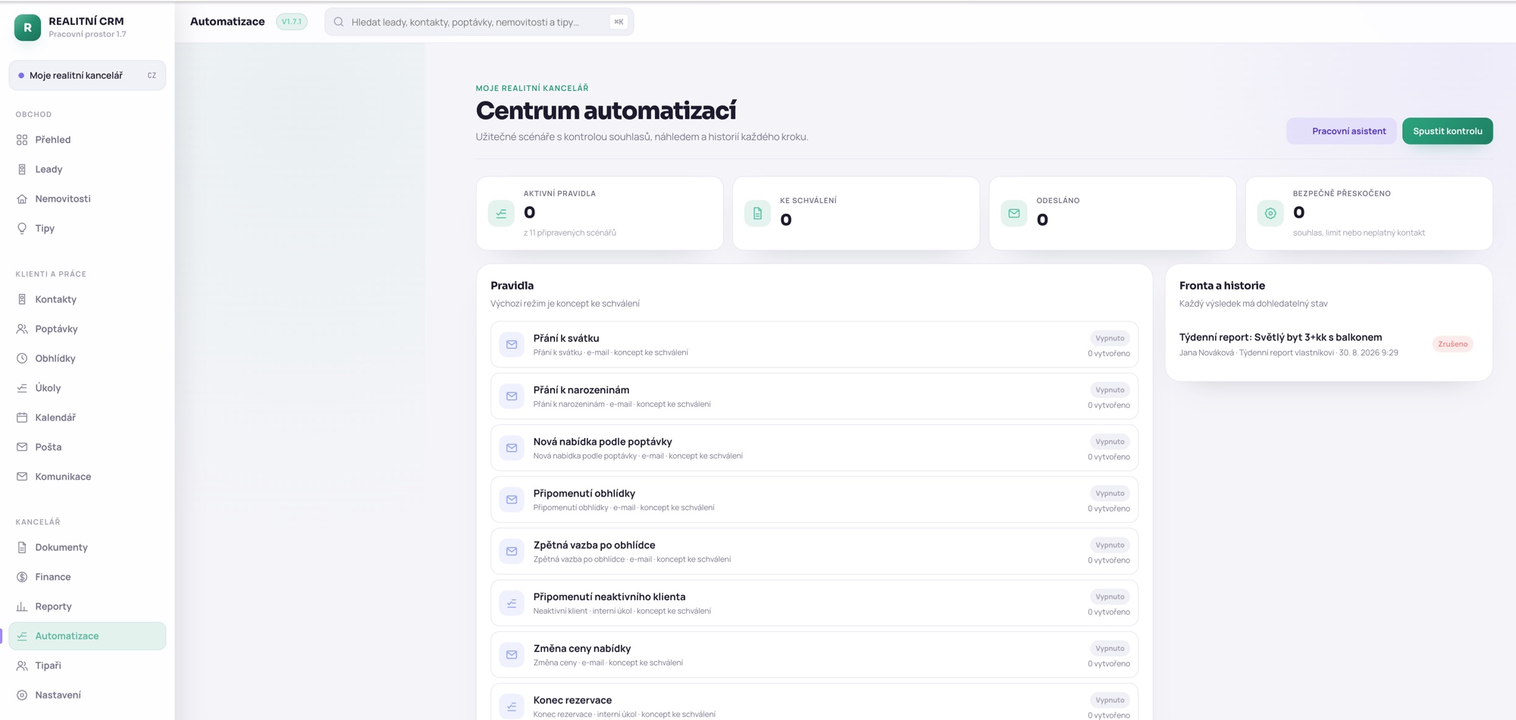Toggle Vypnuto status on Změna ceny nabídky
This screenshot has width=1516, height=720.
[1110, 648]
